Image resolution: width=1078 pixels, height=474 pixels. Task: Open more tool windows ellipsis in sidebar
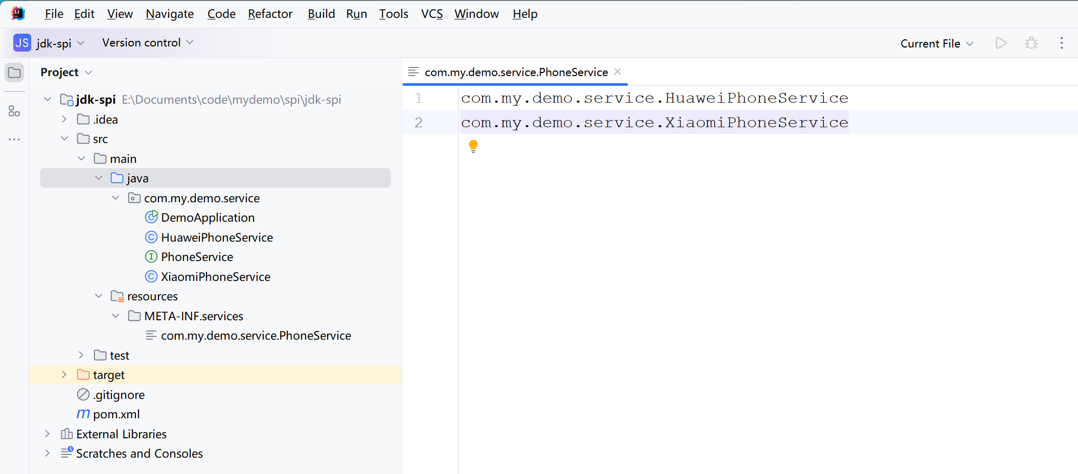[x=14, y=139]
